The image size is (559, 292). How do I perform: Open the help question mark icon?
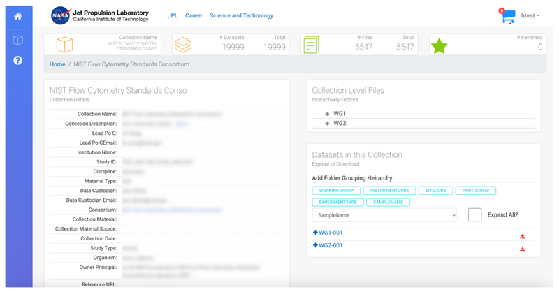(18, 60)
